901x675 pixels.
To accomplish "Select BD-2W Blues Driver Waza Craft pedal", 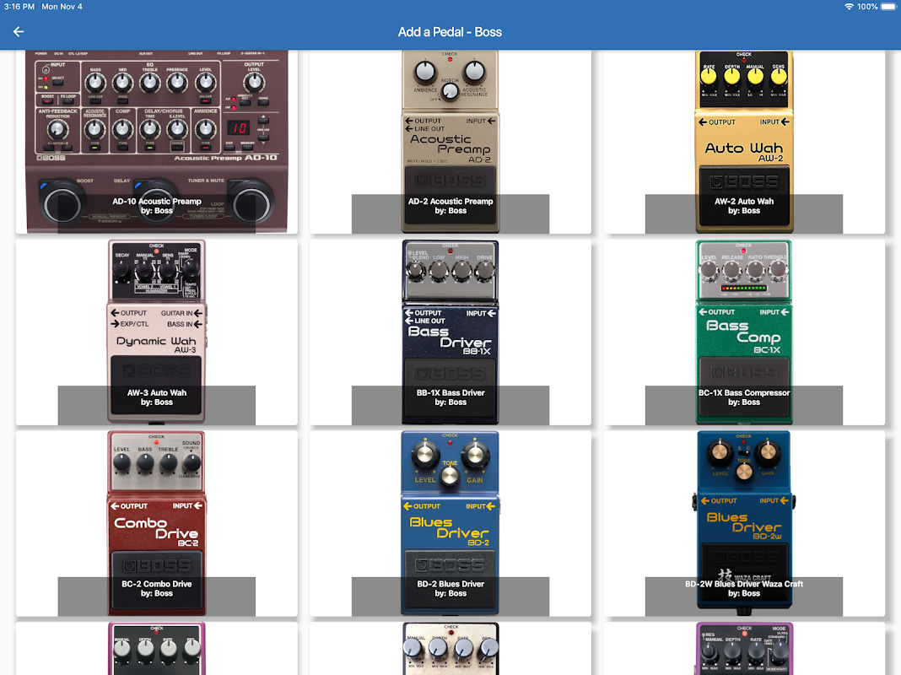I will [x=743, y=523].
